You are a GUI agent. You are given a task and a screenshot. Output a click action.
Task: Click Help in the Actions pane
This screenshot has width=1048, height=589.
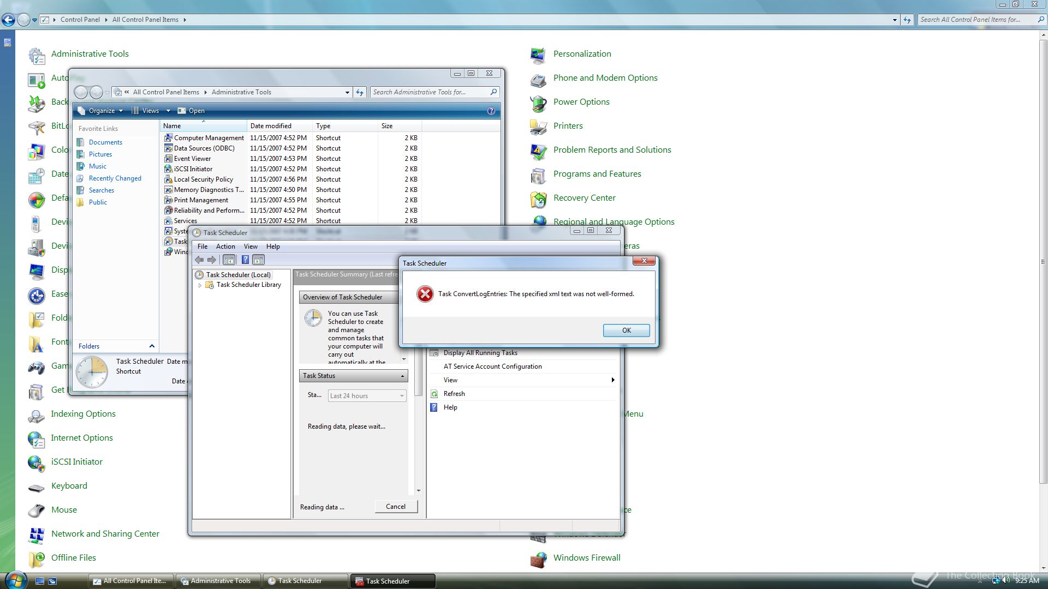click(450, 407)
